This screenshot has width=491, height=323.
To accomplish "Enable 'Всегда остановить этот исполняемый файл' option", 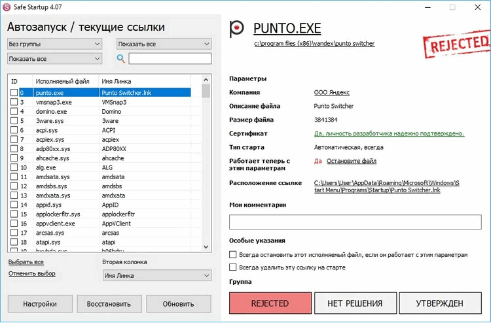I will pyautogui.click(x=232, y=254).
